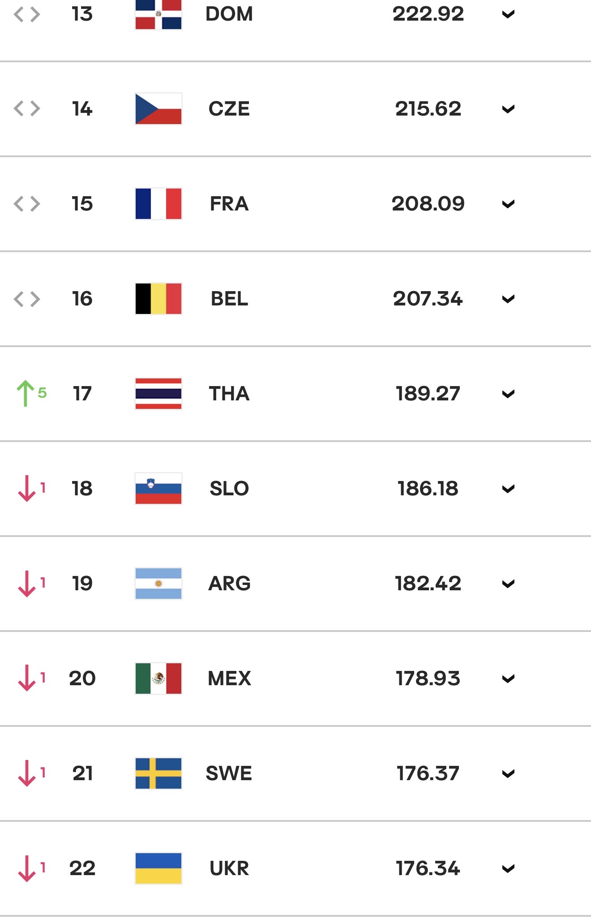This screenshot has height=919, width=591.
Task: Expand the UKR ranking details chevron
Action: coord(508,869)
